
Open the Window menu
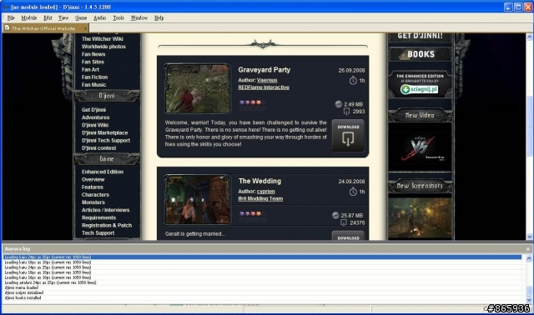(139, 17)
